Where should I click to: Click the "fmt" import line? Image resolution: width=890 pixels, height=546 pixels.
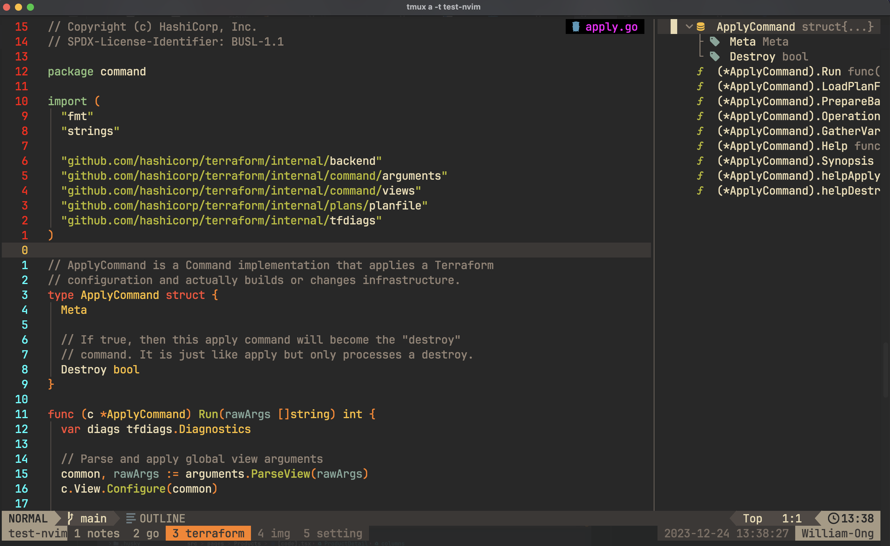coord(77,116)
